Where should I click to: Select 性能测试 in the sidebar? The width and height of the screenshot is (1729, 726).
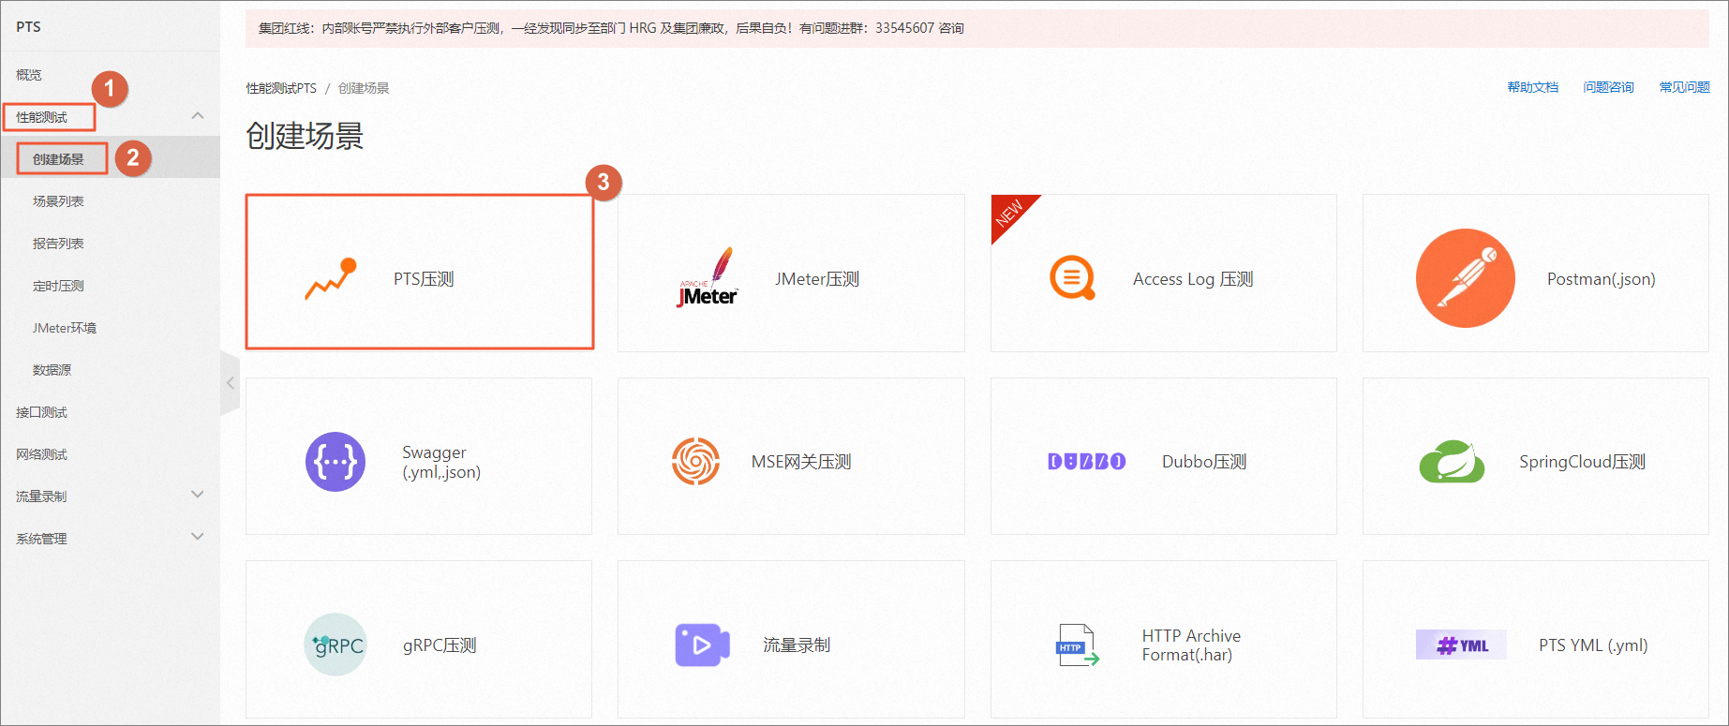[x=42, y=117]
